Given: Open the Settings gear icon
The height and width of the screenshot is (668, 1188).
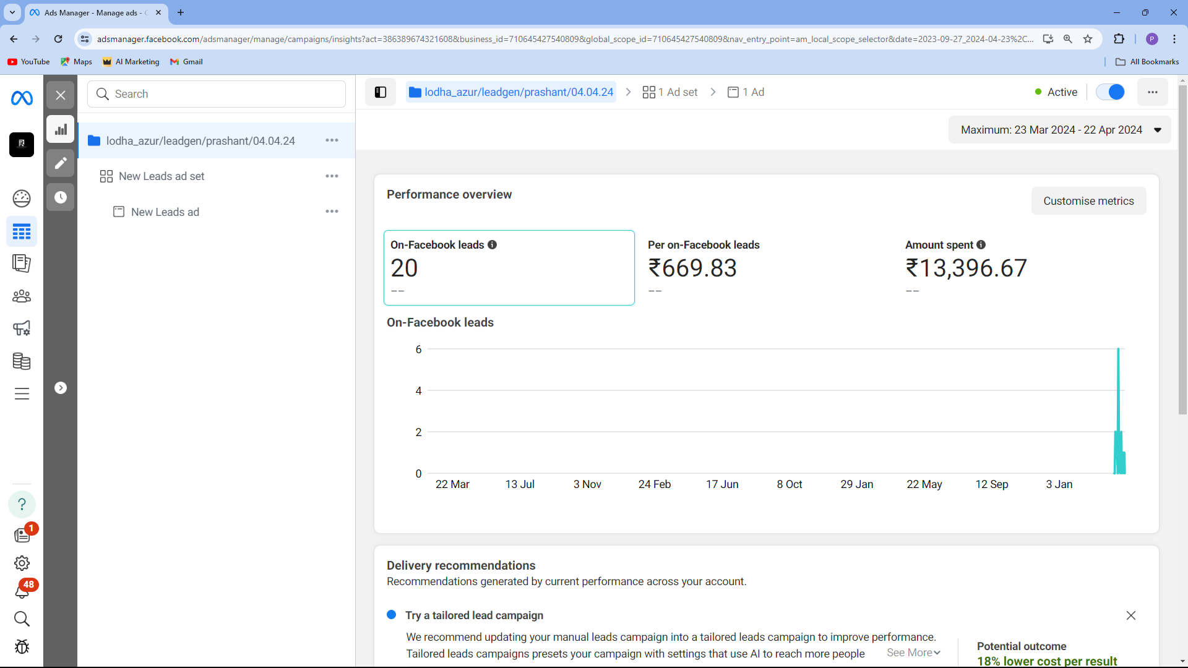Looking at the screenshot, I should 22,563.
